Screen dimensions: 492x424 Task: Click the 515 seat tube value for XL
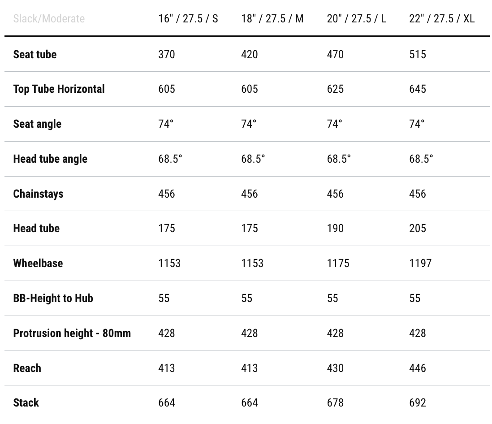(418, 54)
